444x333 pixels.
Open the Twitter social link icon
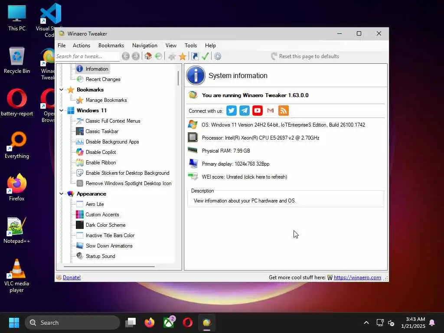[x=232, y=111]
